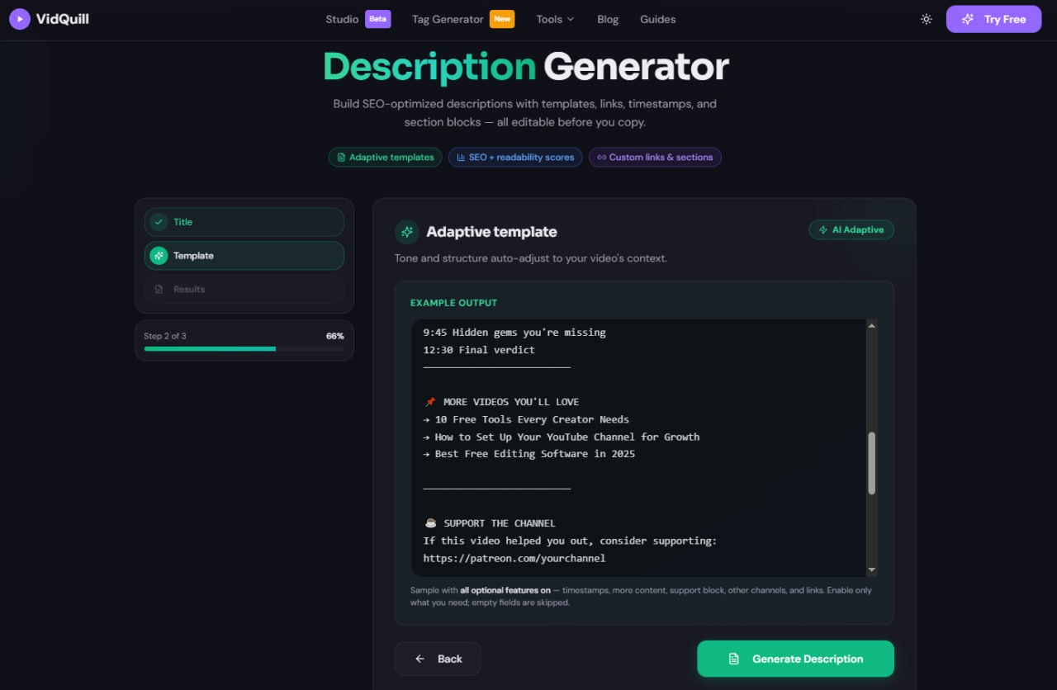Go back to the Title step

coord(244,222)
